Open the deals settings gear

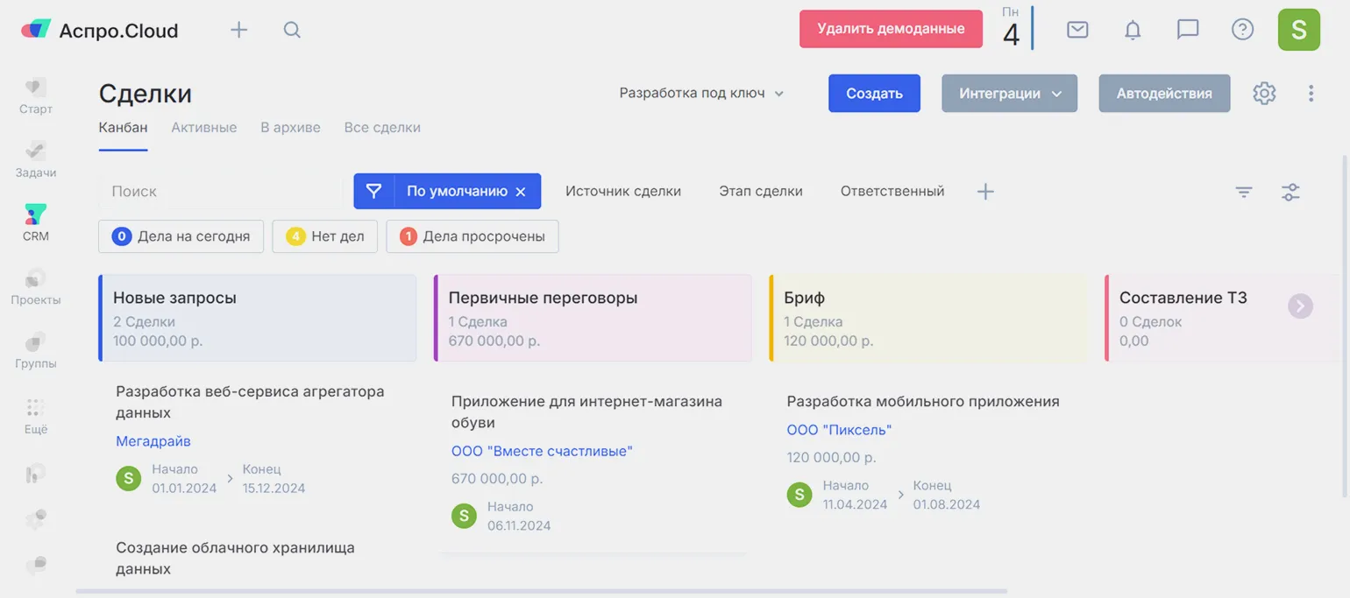click(x=1264, y=94)
